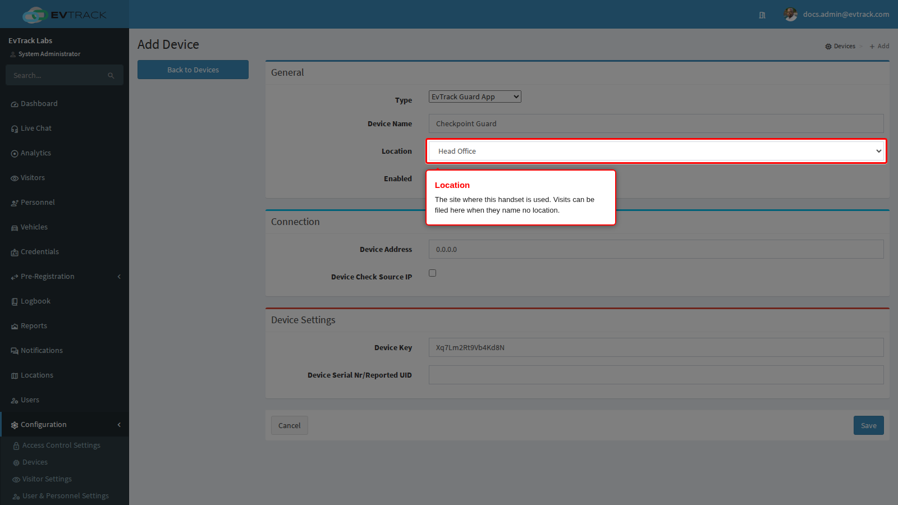This screenshot has width=898, height=505.
Task: Click the Cancel button
Action: point(290,425)
